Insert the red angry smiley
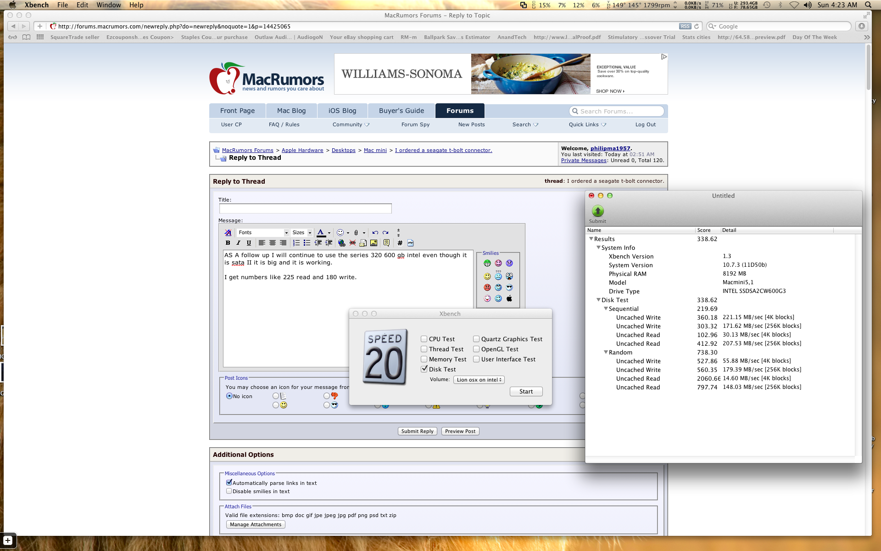This screenshot has height=551, width=881. pos(487,287)
